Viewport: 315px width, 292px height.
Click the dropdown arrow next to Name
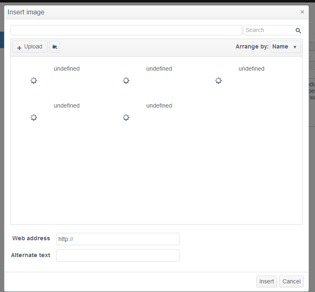click(x=295, y=47)
